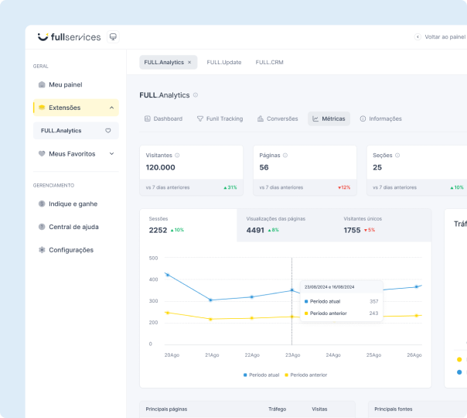Expand the Meus Favoritos menu
The image size is (467, 418).
(111, 153)
